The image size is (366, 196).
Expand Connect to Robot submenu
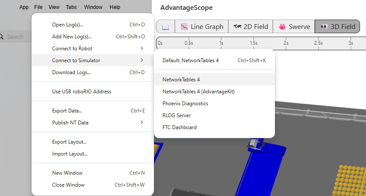[93, 48]
